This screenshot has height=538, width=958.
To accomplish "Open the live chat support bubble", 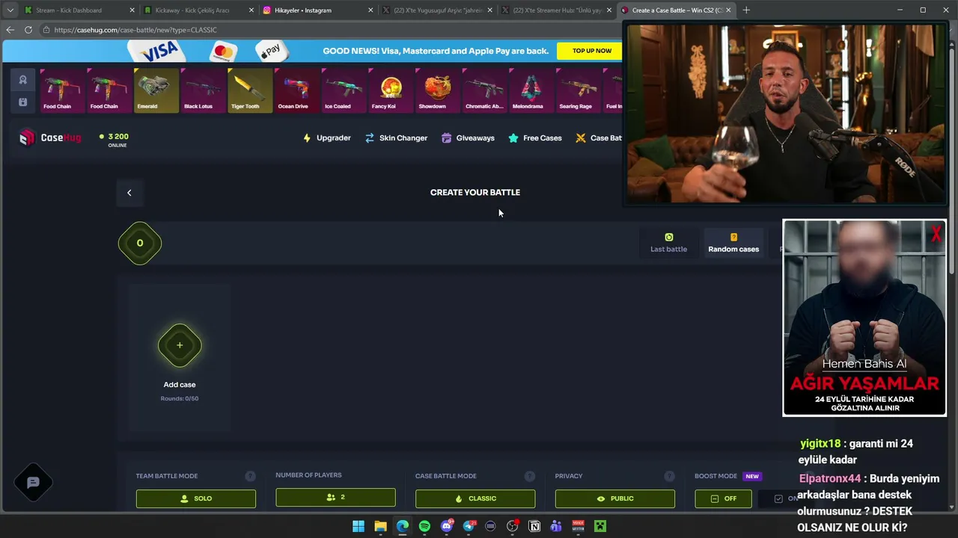I will click(33, 483).
